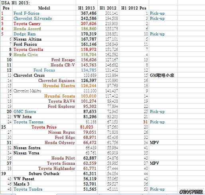Click the 'Mazda 3' cell
This screenshot has height=195, width=205.
pyautogui.click(x=22, y=184)
